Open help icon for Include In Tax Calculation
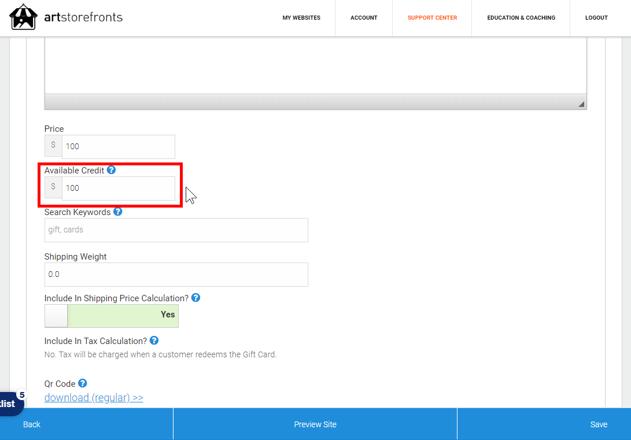 coord(154,341)
